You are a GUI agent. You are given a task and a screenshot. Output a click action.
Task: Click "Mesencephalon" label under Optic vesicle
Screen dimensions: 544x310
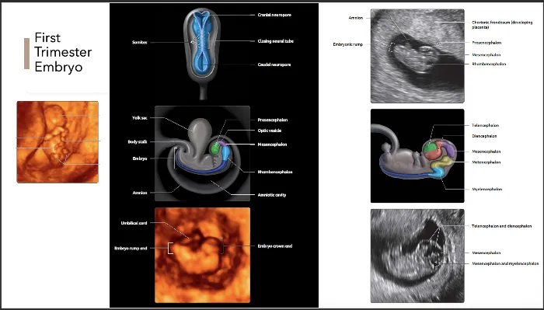click(x=272, y=145)
